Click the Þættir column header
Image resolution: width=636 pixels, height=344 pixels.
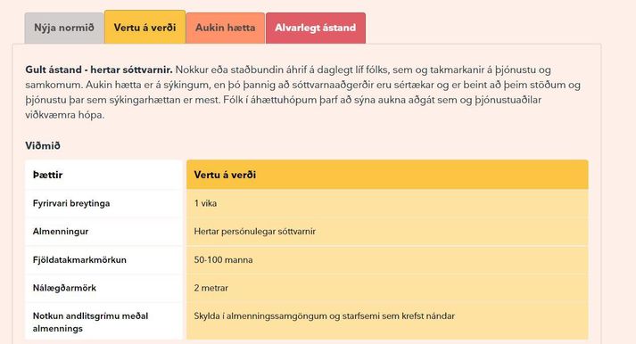tap(103, 175)
